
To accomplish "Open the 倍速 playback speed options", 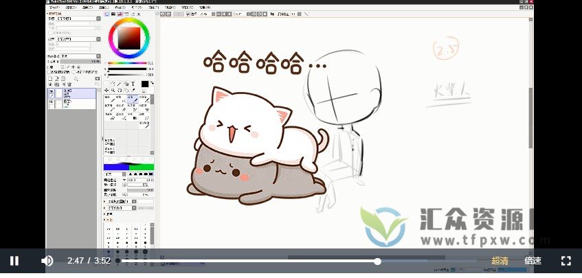I will click(533, 261).
